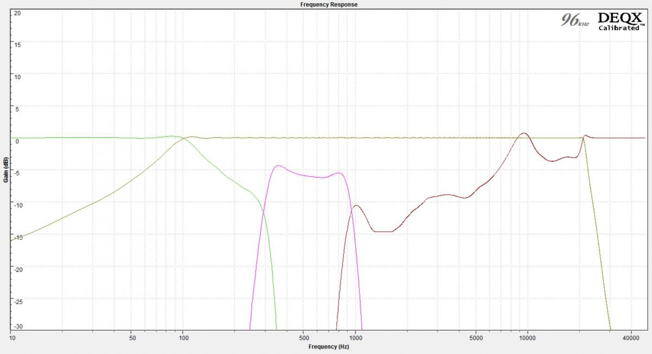Select the Frequency (Hz) horizontal axis label
The height and width of the screenshot is (354, 652).
tap(328, 346)
